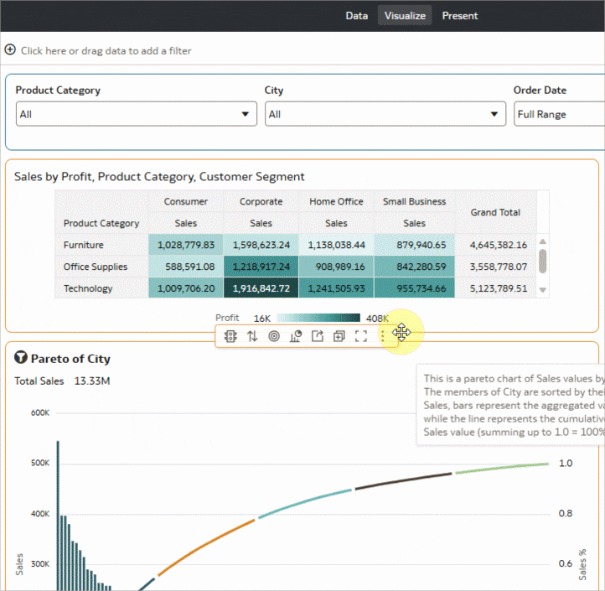Click the Corporate column header
This screenshot has width=605, height=591.
click(x=261, y=201)
